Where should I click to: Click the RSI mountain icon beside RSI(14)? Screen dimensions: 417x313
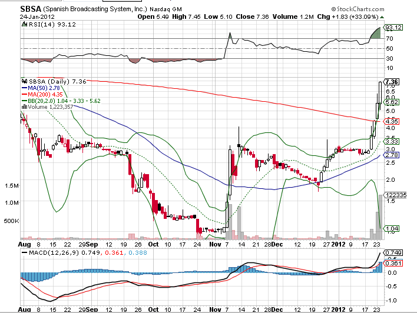(24, 25)
